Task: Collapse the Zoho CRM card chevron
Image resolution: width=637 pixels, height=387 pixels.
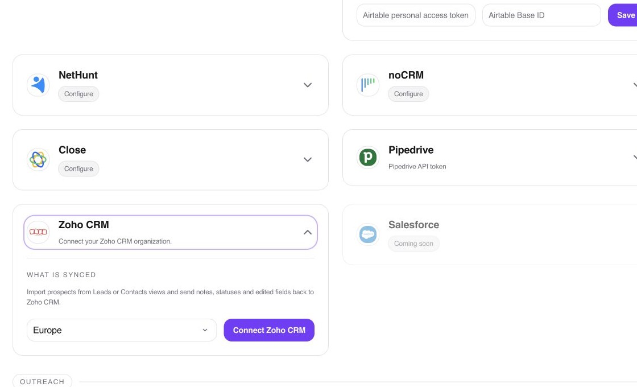Action: pos(308,232)
